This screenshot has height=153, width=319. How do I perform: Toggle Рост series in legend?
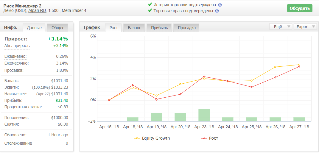click(x=210, y=138)
